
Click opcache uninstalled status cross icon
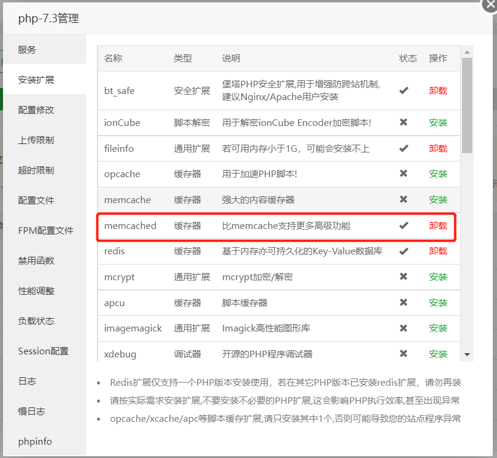click(404, 174)
